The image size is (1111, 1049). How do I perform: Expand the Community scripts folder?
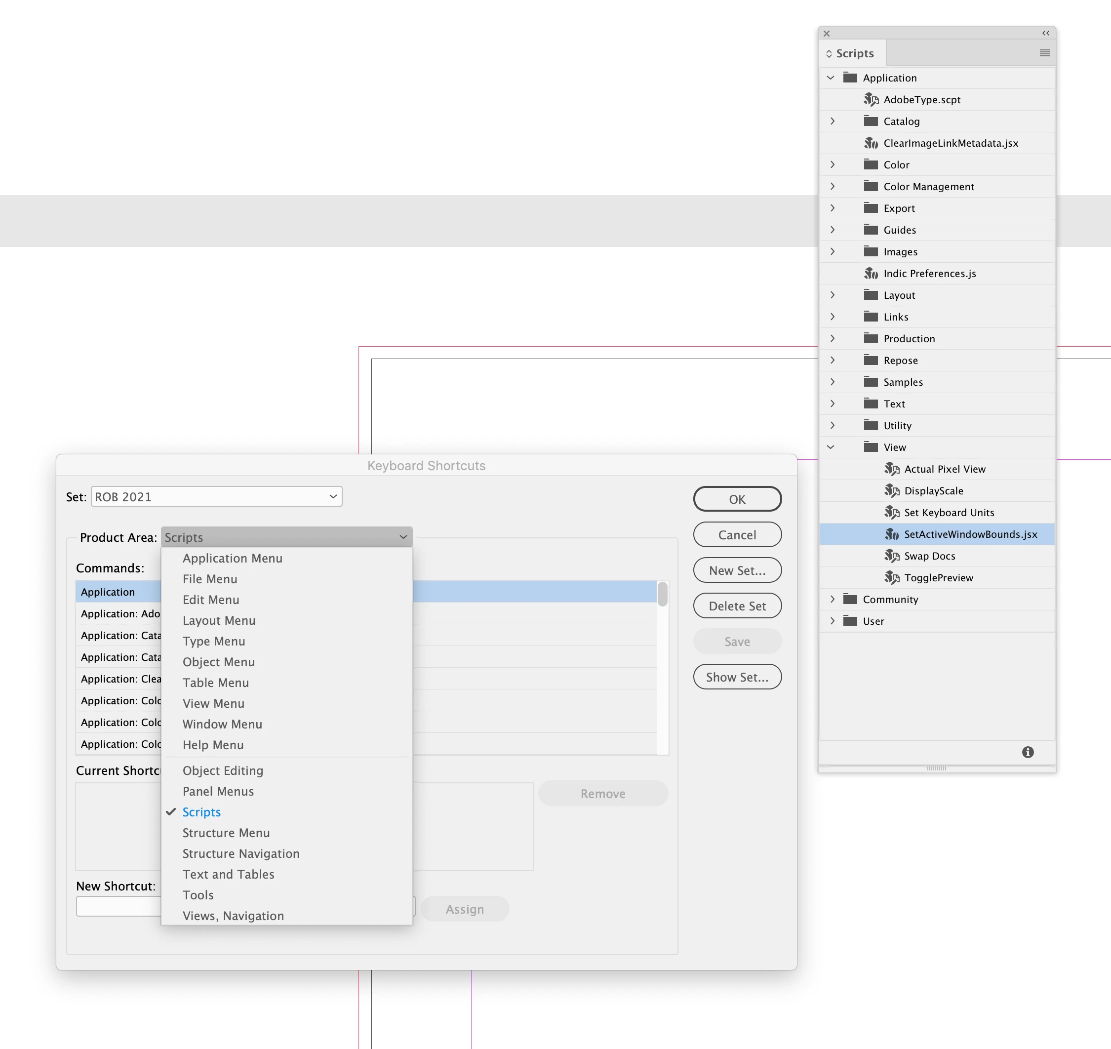[832, 600]
